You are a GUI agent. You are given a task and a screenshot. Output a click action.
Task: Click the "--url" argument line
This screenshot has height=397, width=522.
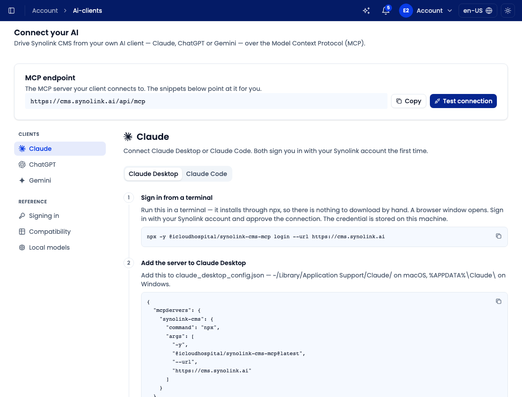click(x=185, y=362)
